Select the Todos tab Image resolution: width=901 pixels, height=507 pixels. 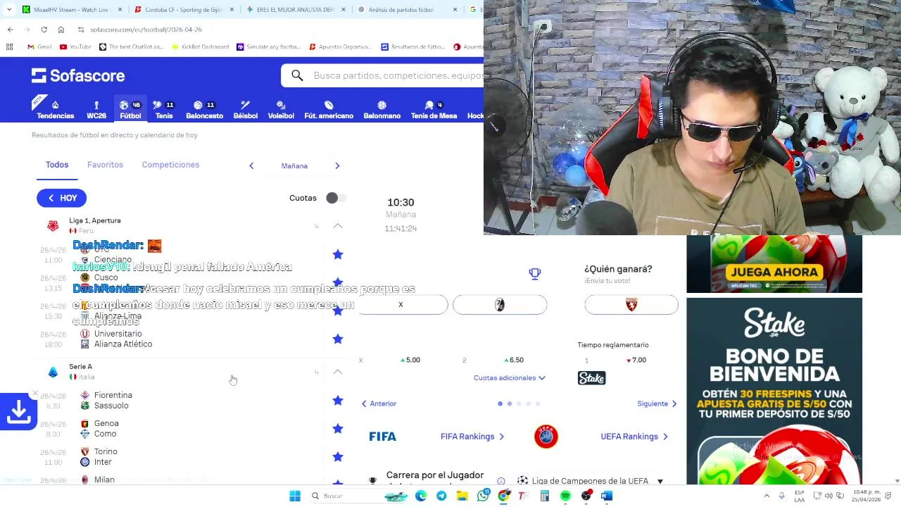coord(57,165)
